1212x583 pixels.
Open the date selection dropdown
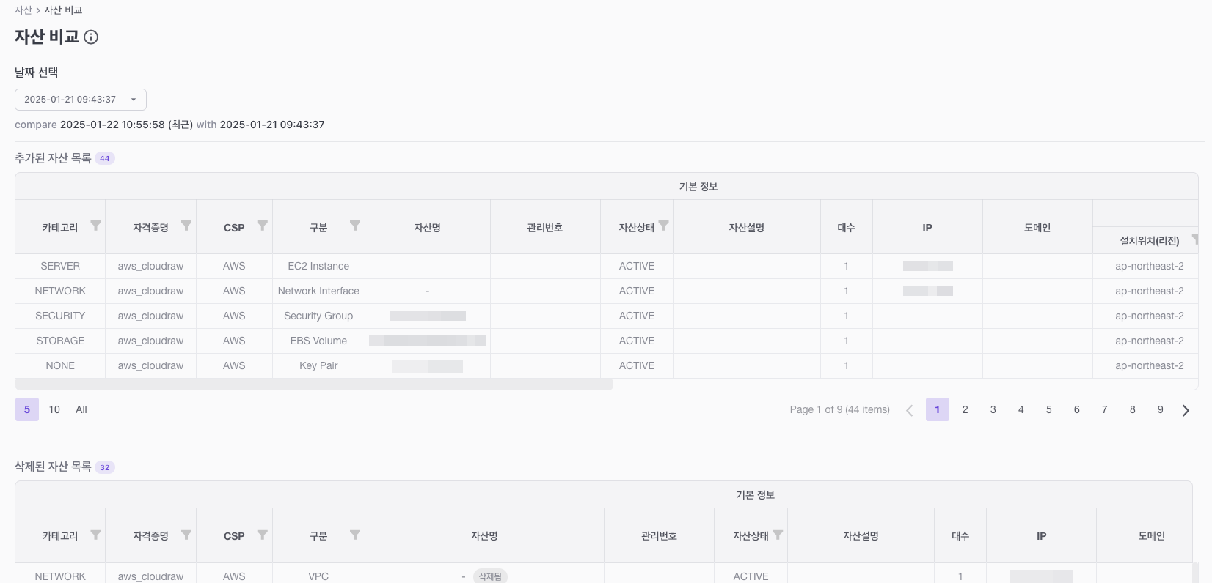point(81,100)
